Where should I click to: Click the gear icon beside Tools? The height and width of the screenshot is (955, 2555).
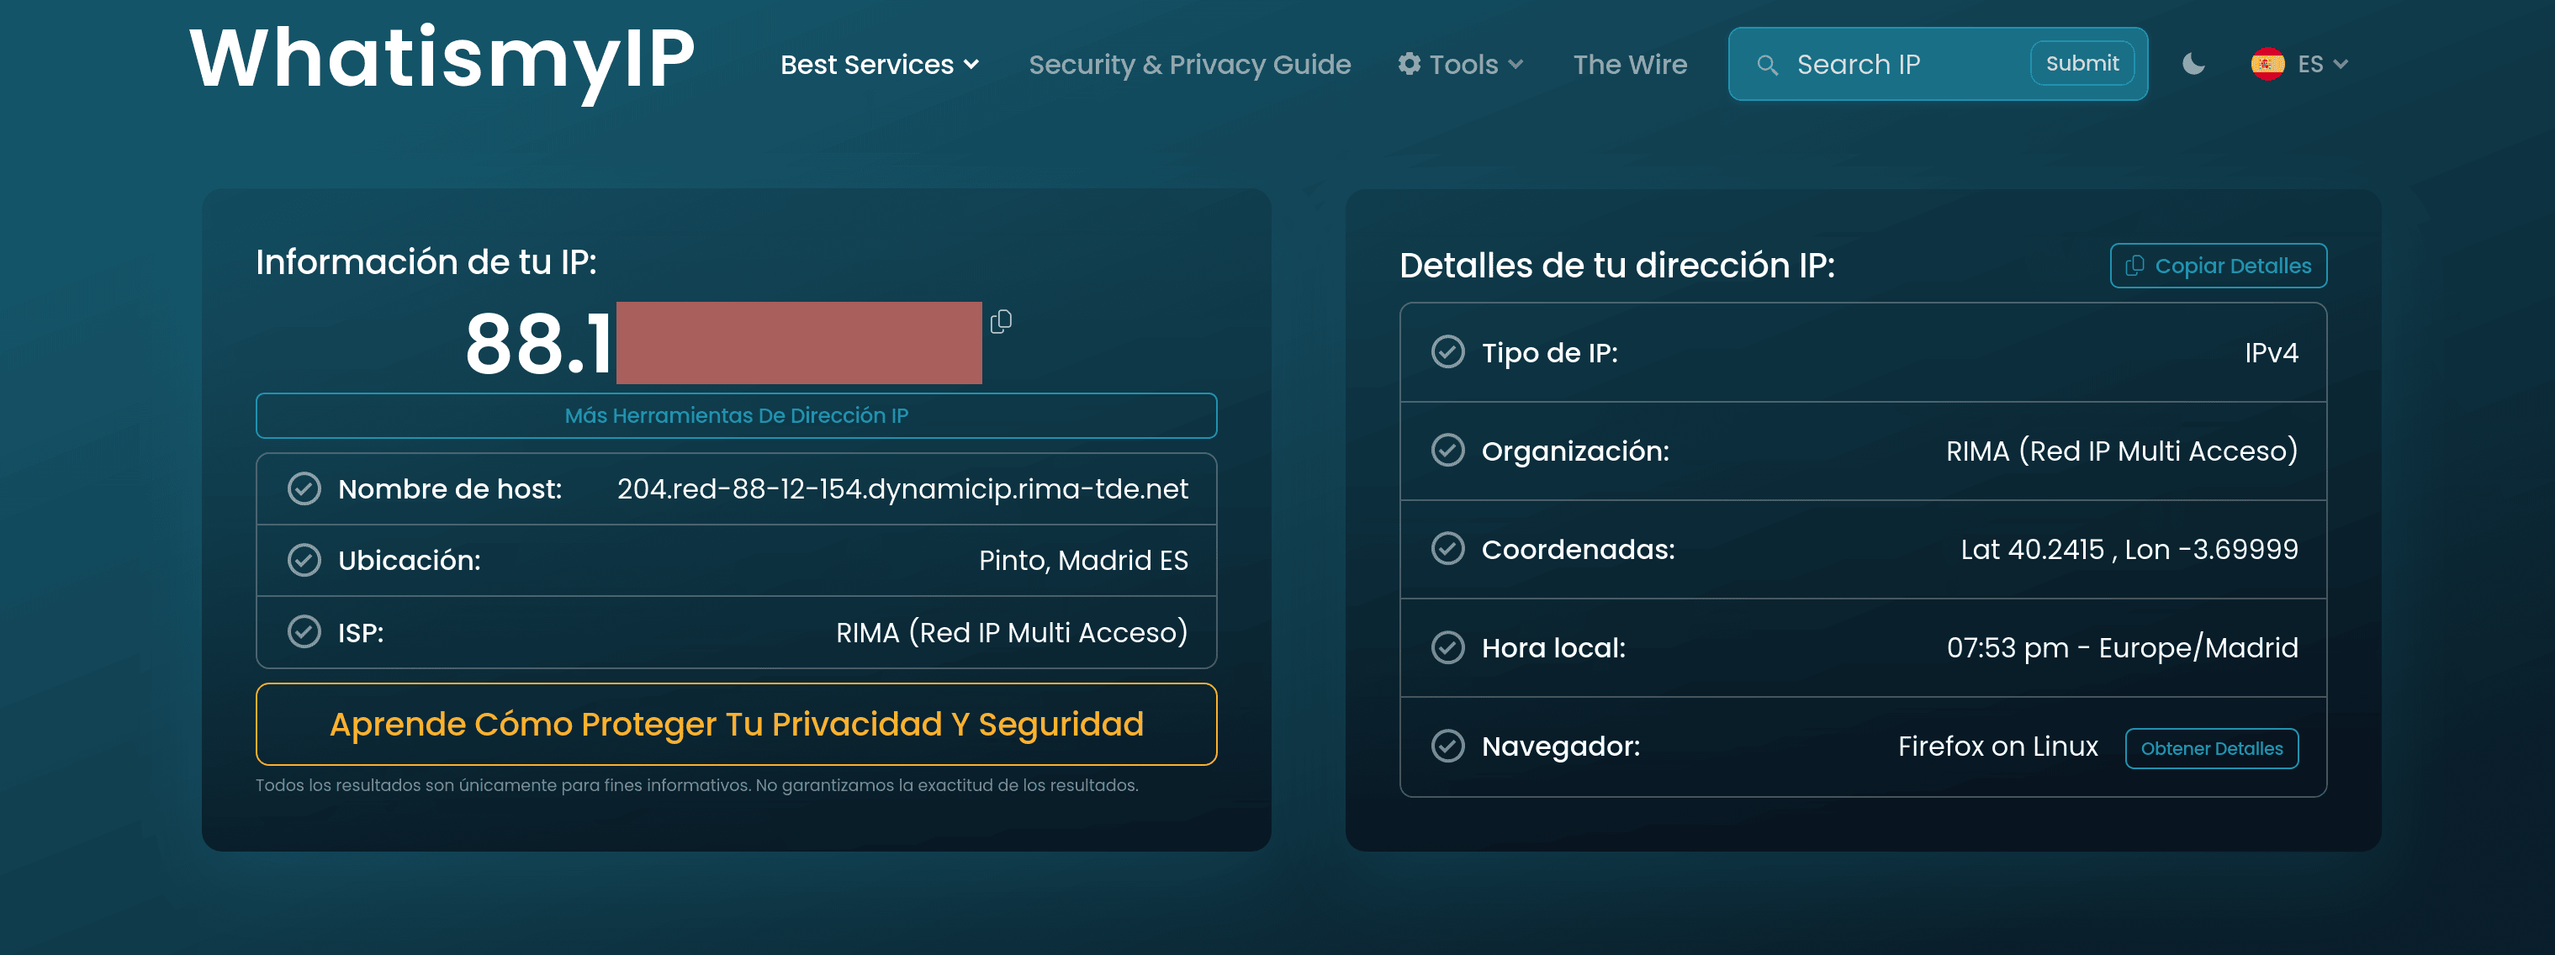[1409, 63]
